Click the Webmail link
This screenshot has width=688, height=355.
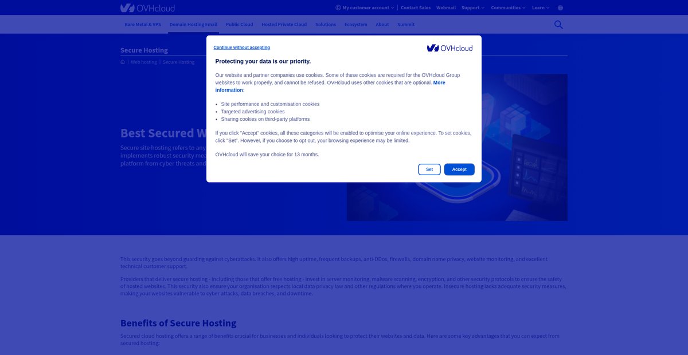(x=446, y=8)
